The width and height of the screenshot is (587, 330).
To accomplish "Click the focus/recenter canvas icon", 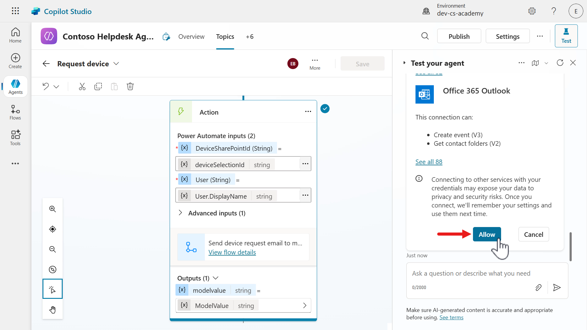I will point(53,229).
